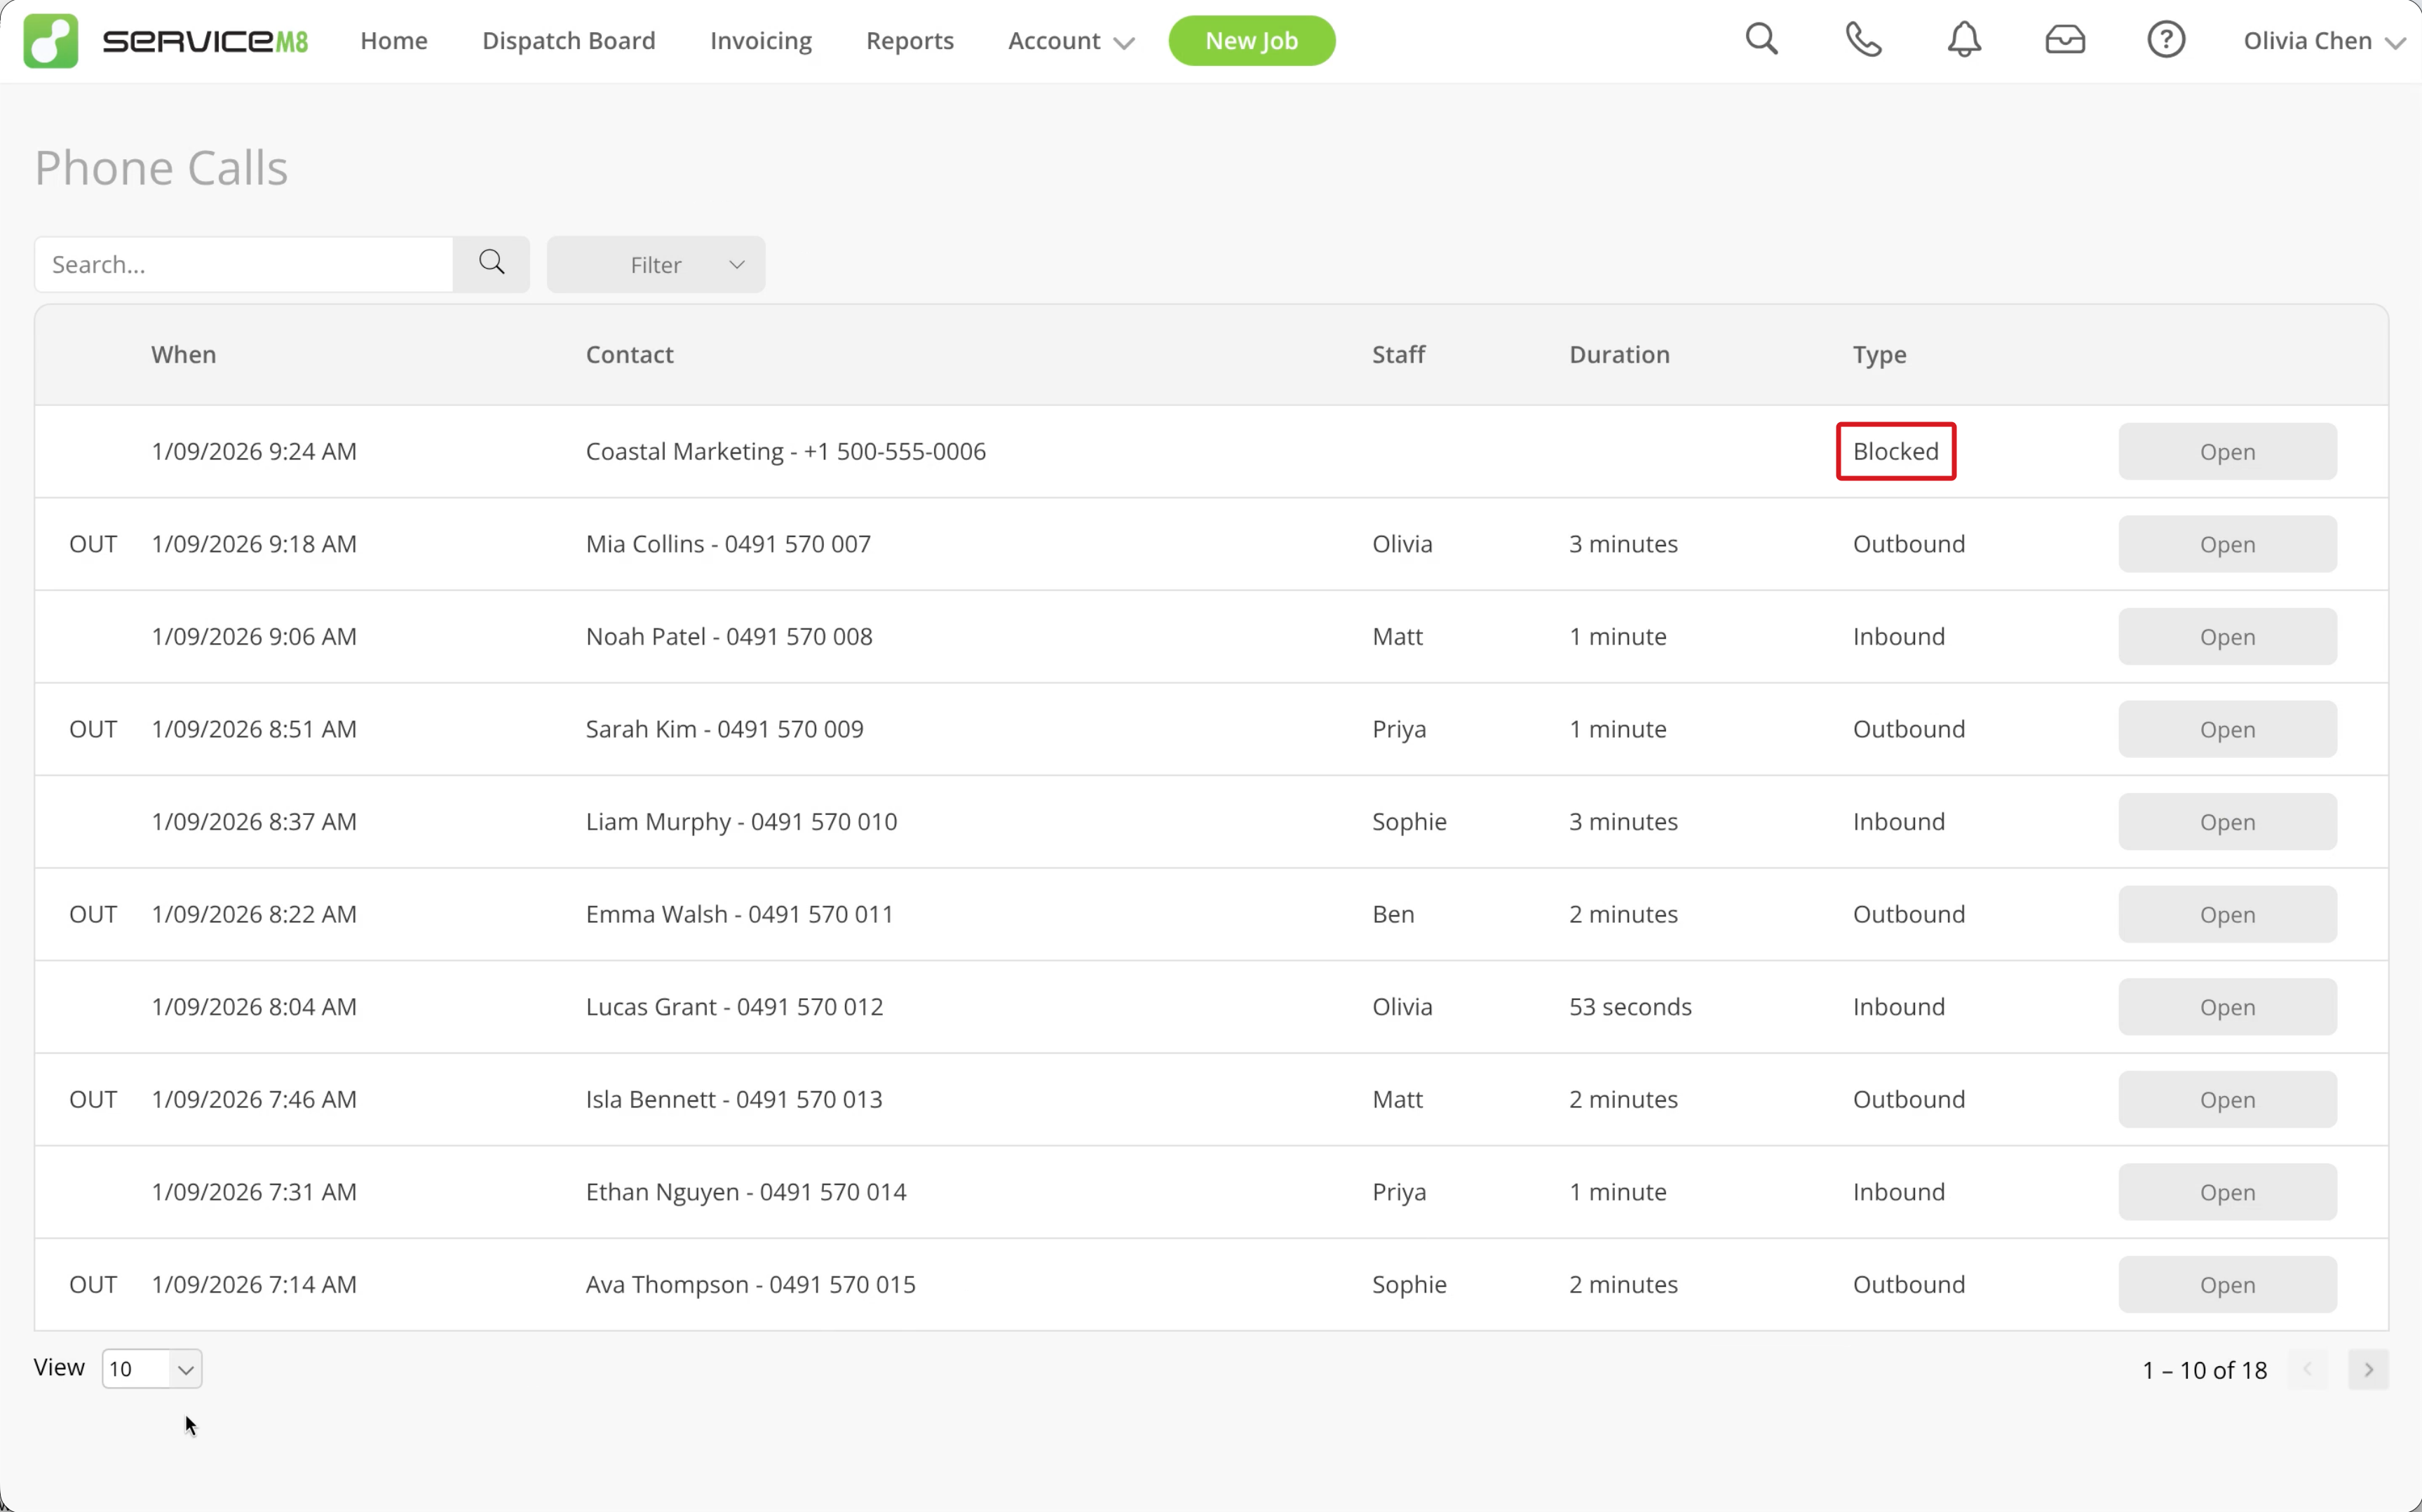Viewport: 2422px width, 1512px height.
Task: Click Ben in the Staff column
Action: (x=1393, y=914)
